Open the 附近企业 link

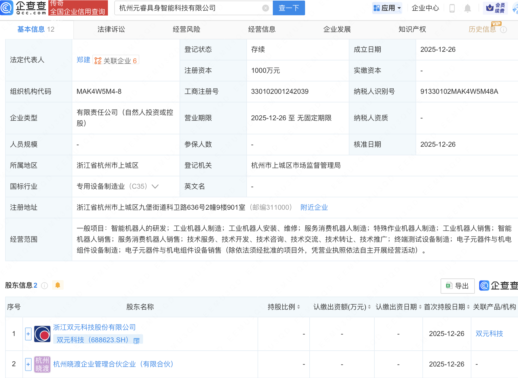[314, 207]
